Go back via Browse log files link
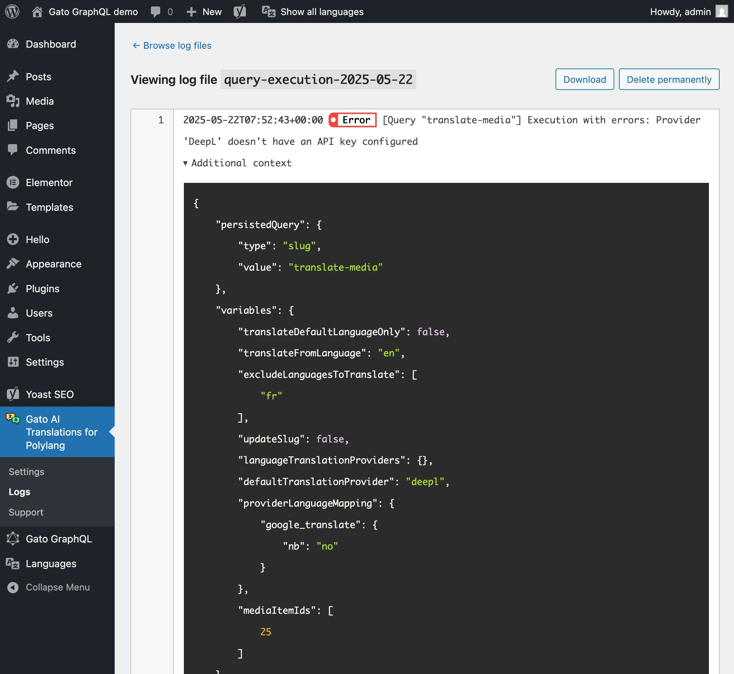Image resolution: width=734 pixels, height=674 pixels. [x=172, y=46]
